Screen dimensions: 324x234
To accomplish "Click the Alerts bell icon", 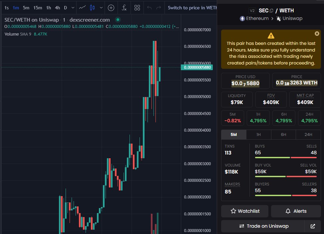I will pyautogui.click(x=288, y=211).
